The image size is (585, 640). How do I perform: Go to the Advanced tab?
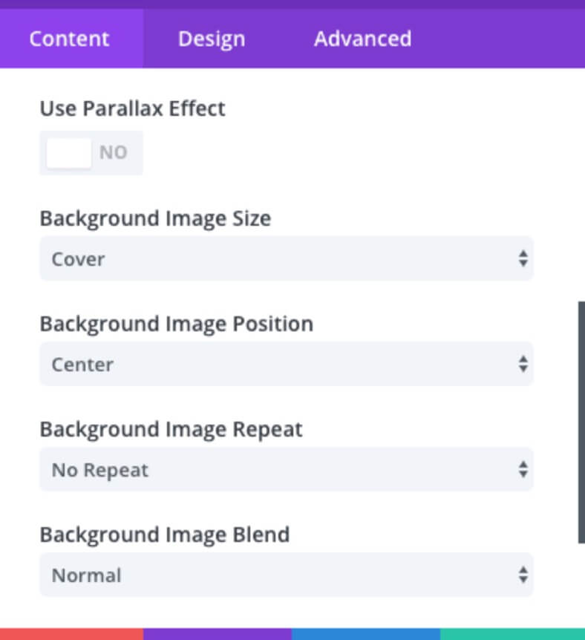coord(362,39)
